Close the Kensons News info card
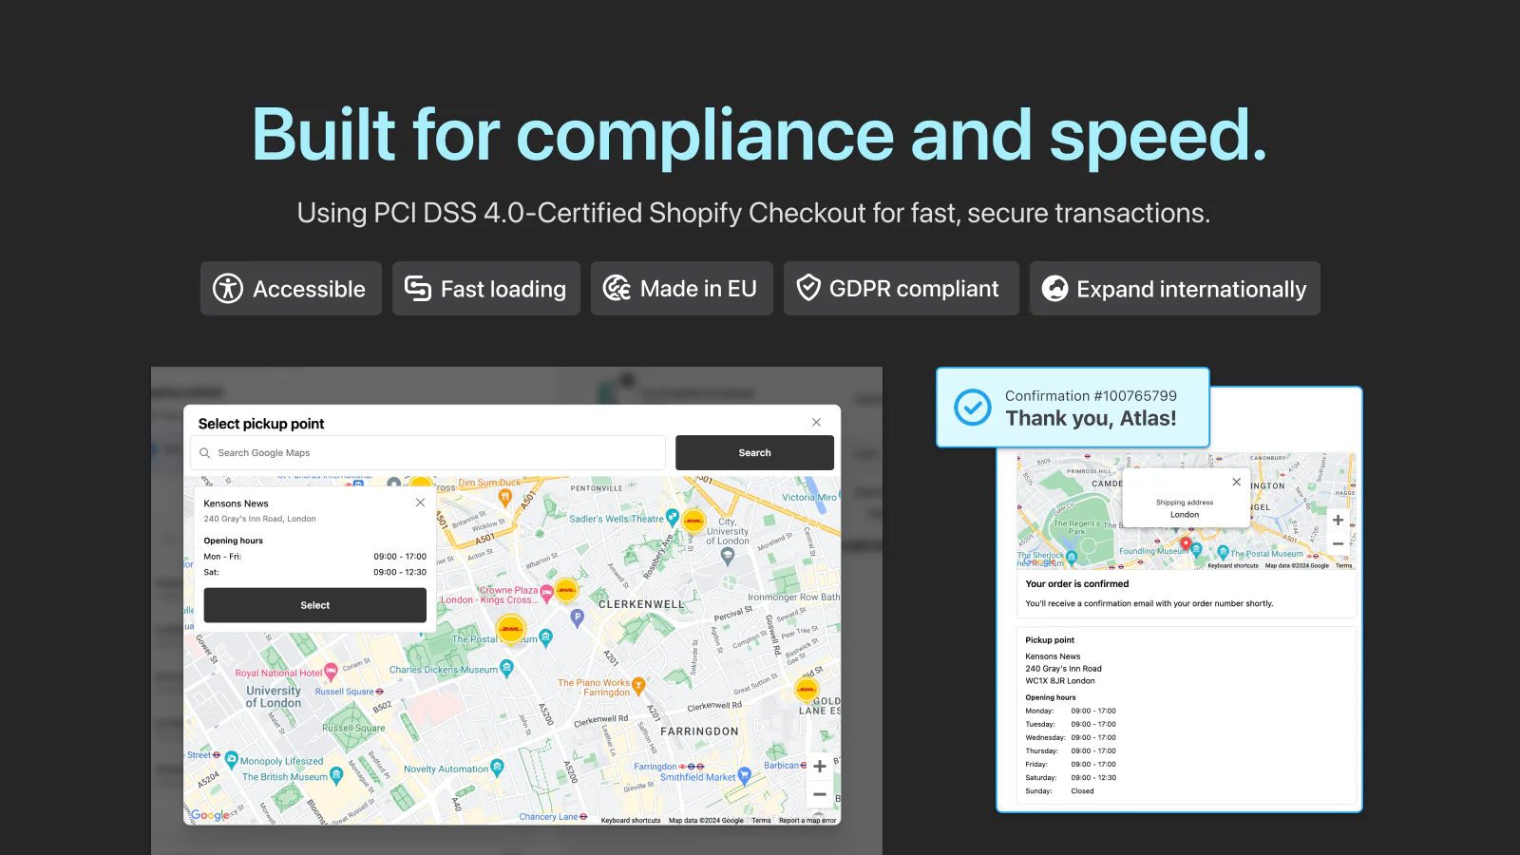 click(420, 503)
